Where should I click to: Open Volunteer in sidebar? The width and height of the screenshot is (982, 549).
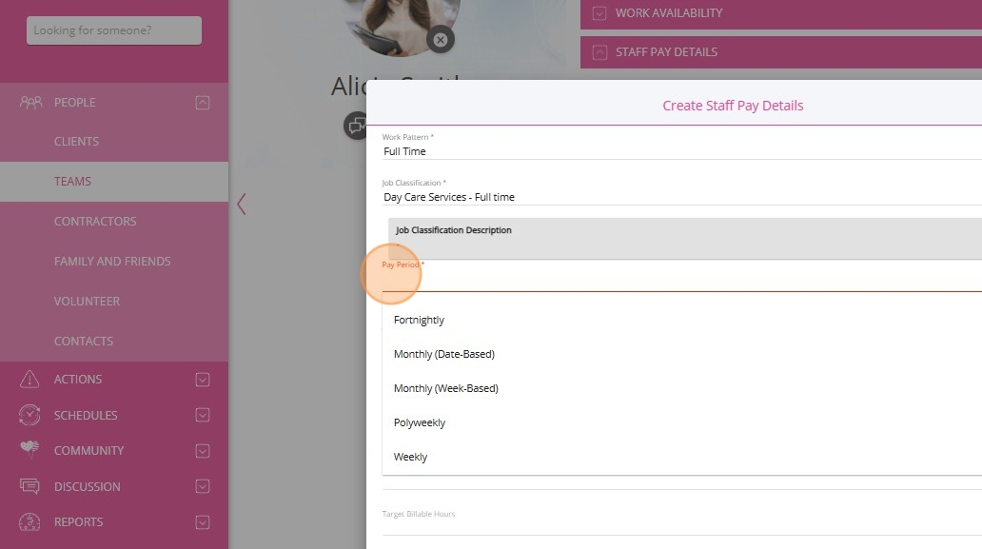[x=114, y=302]
